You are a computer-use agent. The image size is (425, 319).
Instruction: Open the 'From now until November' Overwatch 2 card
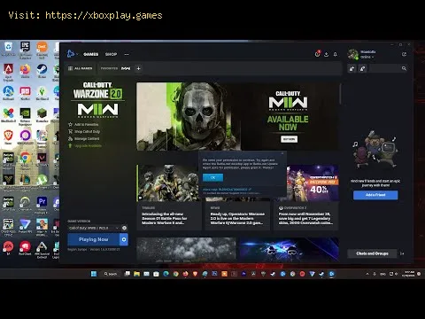point(306,216)
